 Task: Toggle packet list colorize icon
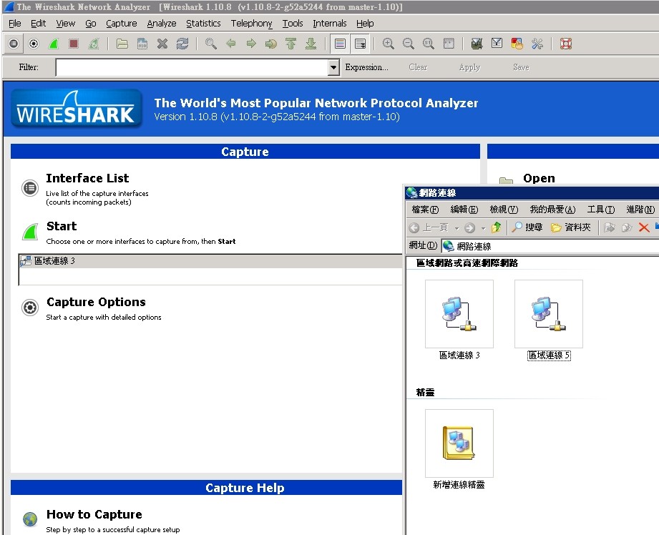(x=340, y=44)
